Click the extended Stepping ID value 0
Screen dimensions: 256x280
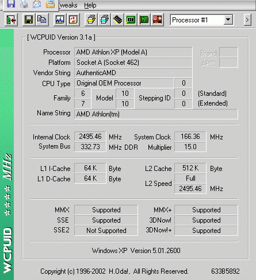pos(184,104)
